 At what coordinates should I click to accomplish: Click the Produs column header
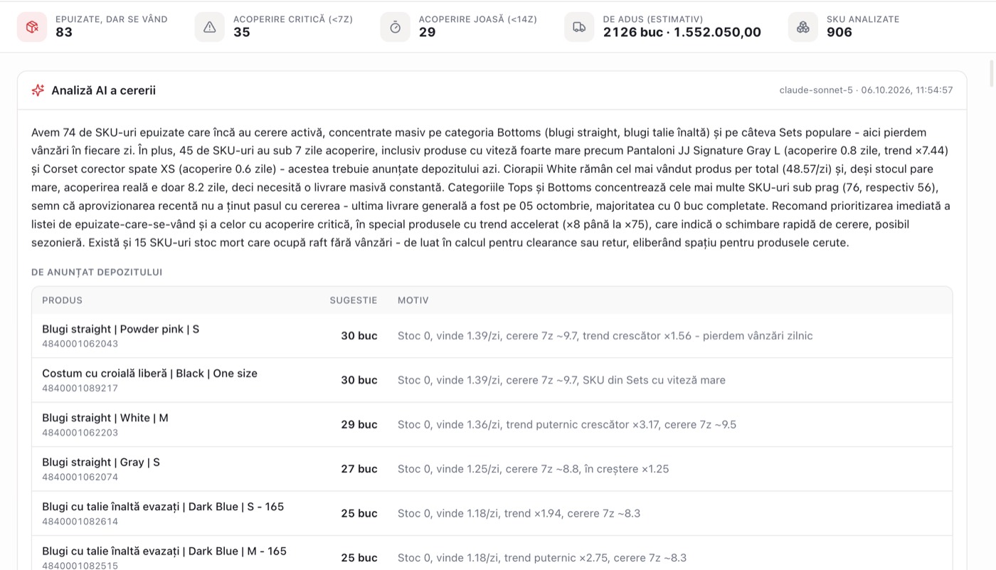click(63, 300)
